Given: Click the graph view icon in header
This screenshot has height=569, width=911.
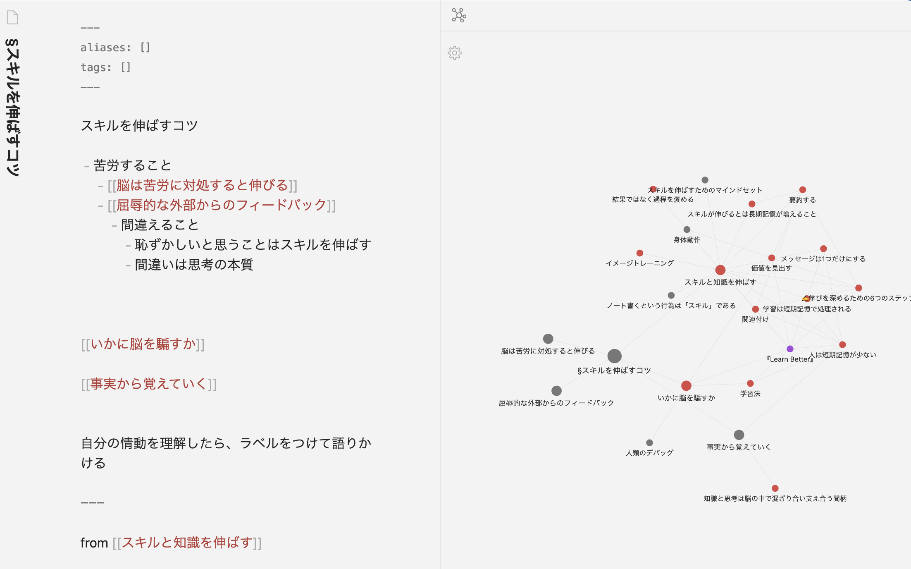Looking at the screenshot, I should 459,15.
